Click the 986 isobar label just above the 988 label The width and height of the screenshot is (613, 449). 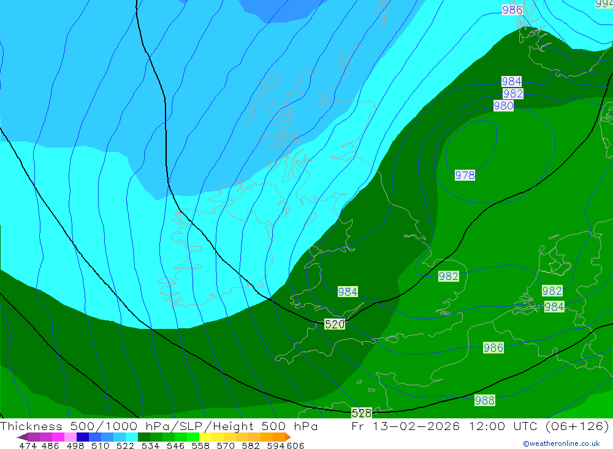[493, 348]
